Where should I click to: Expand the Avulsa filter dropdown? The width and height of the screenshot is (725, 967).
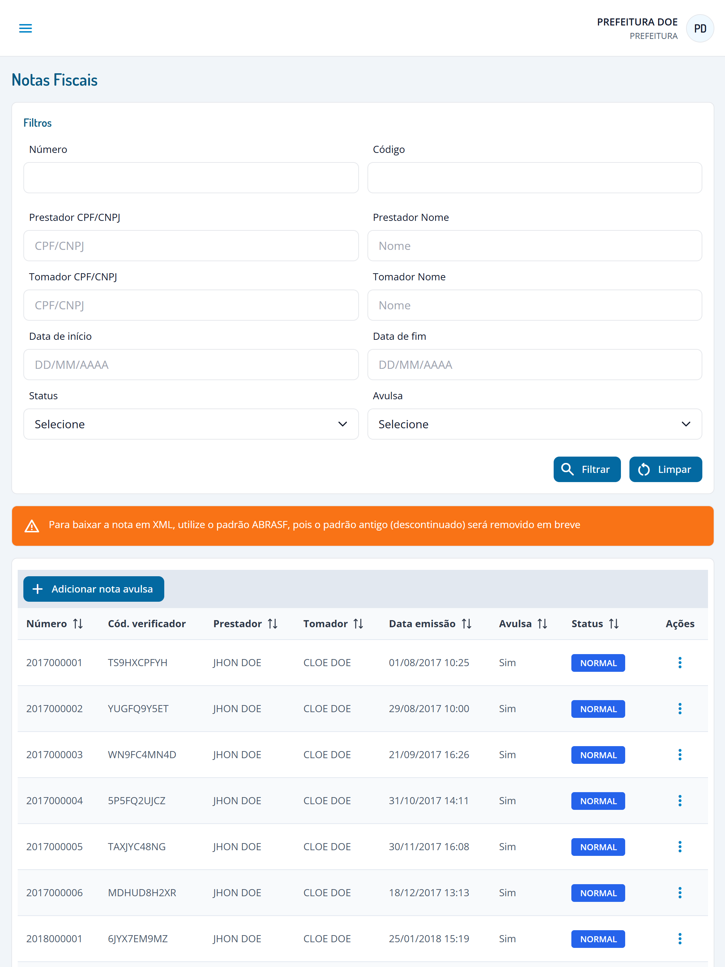(x=535, y=424)
